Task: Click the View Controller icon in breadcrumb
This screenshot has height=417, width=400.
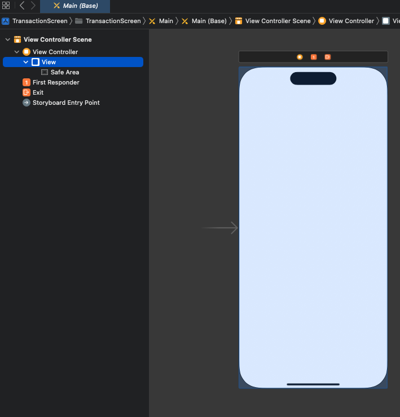Action: point(322,21)
